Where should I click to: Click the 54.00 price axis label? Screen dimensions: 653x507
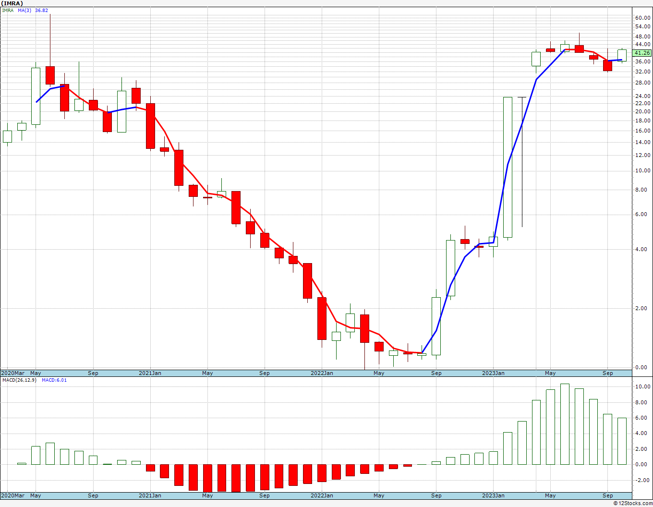tap(642, 26)
